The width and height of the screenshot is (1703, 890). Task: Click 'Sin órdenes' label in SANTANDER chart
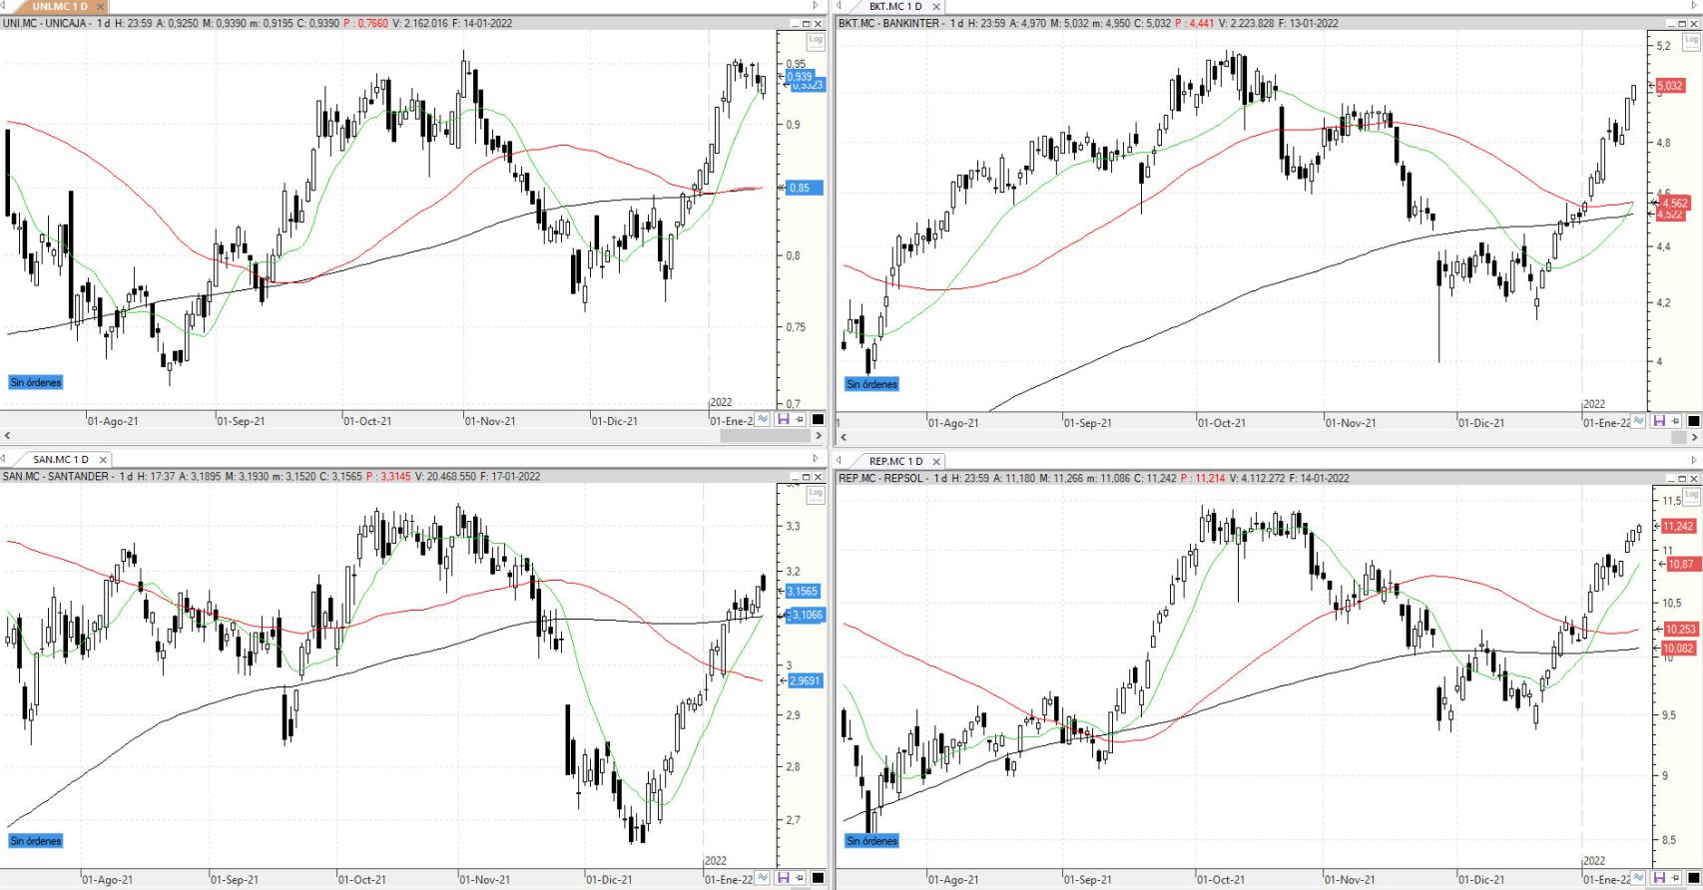tap(36, 841)
